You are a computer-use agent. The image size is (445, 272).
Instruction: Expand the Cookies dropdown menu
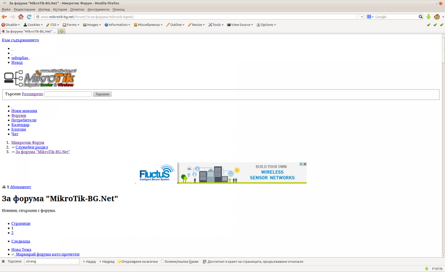click(x=33, y=25)
